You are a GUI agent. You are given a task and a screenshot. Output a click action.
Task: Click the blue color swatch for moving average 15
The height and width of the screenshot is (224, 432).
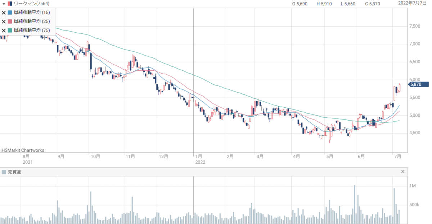(10, 13)
